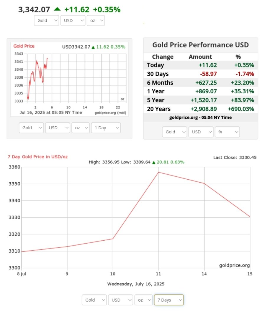Open the oz dropdown beside the 1 Day selector
Image resolution: width=265 pixels, height=311 pixels.
[x=80, y=128]
